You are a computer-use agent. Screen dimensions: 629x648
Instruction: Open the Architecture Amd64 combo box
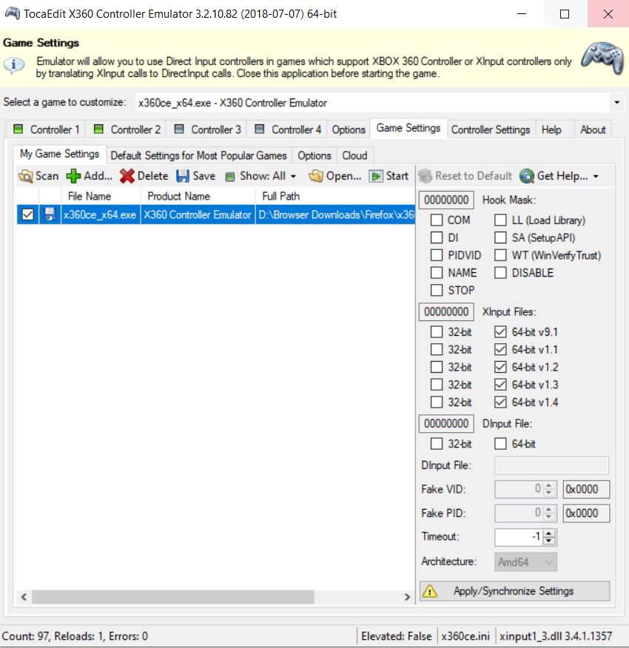click(525, 562)
